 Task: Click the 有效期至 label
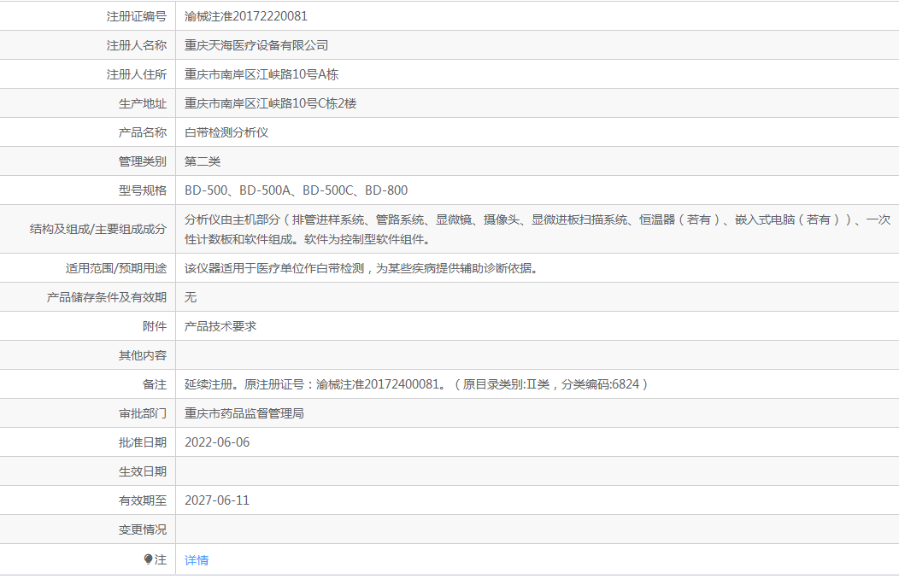coord(143,500)
